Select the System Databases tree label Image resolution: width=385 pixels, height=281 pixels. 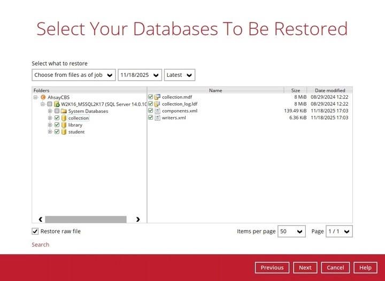click(88, 111)
